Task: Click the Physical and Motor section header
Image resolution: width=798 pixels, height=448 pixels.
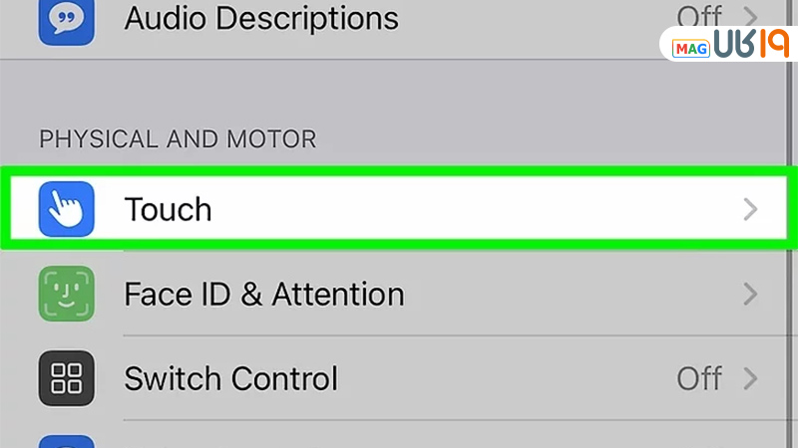Action: coord(178,138)
